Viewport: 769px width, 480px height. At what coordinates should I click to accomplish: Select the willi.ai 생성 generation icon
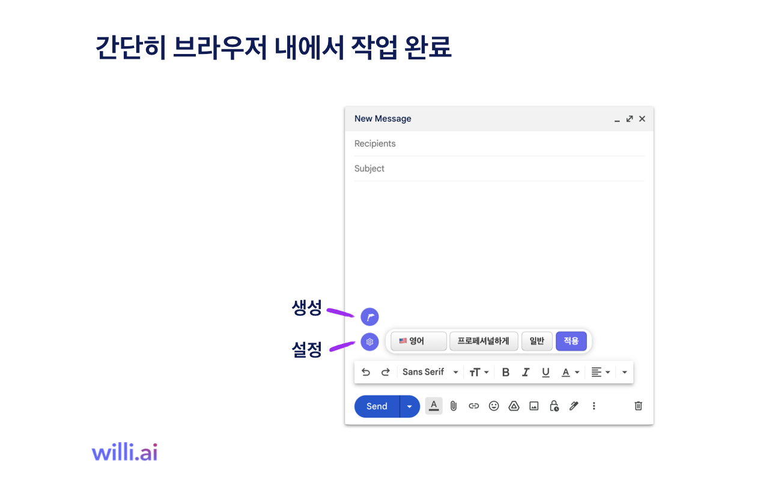(x=369, y=316)
